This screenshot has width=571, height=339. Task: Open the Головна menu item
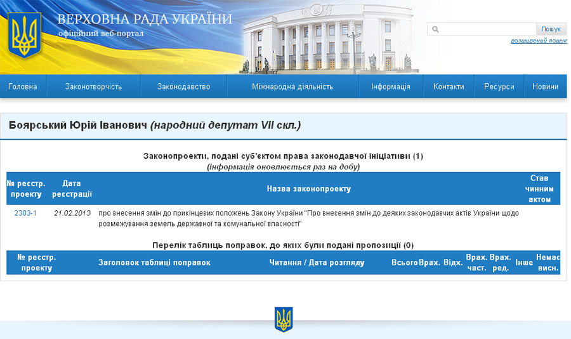(x=23, y=86)
